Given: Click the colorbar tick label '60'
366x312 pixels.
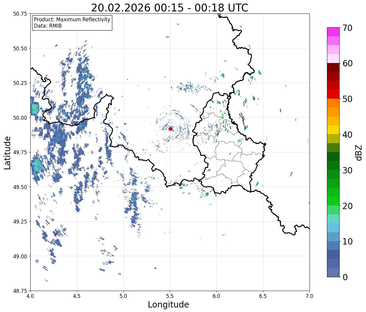Looking at the screenshot, I should pos(347,63).
